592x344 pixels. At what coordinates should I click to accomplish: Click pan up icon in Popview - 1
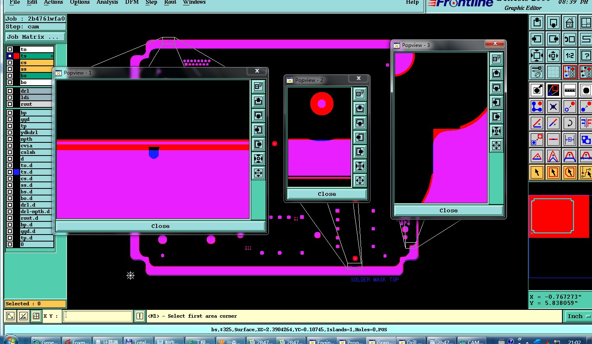[258, 101]
